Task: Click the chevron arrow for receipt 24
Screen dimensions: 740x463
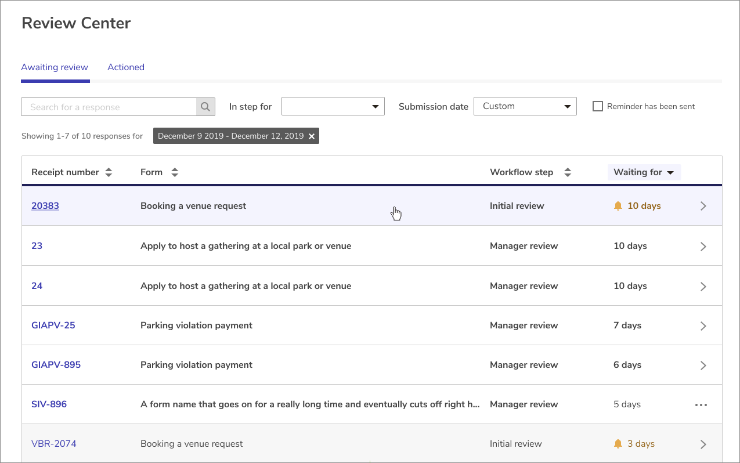Action: [703, 287]
